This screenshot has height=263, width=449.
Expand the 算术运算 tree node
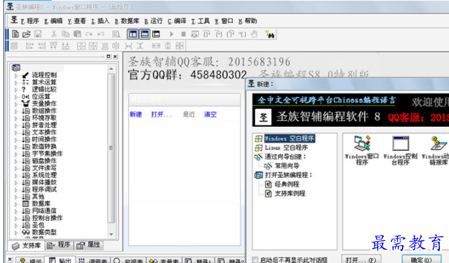pyautogui.click(x=16, y=83)
